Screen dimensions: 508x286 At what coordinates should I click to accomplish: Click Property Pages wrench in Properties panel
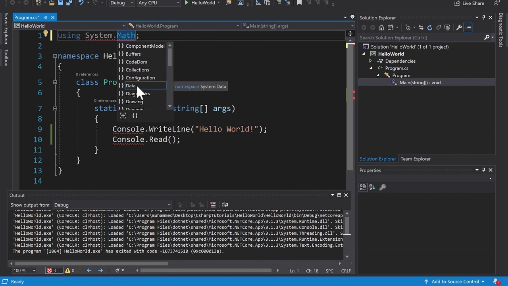click(383, 187)
